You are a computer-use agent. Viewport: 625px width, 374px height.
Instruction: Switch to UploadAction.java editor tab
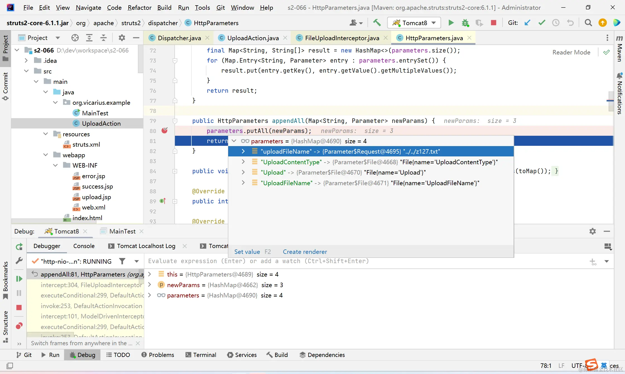click(x=253, y=38)
